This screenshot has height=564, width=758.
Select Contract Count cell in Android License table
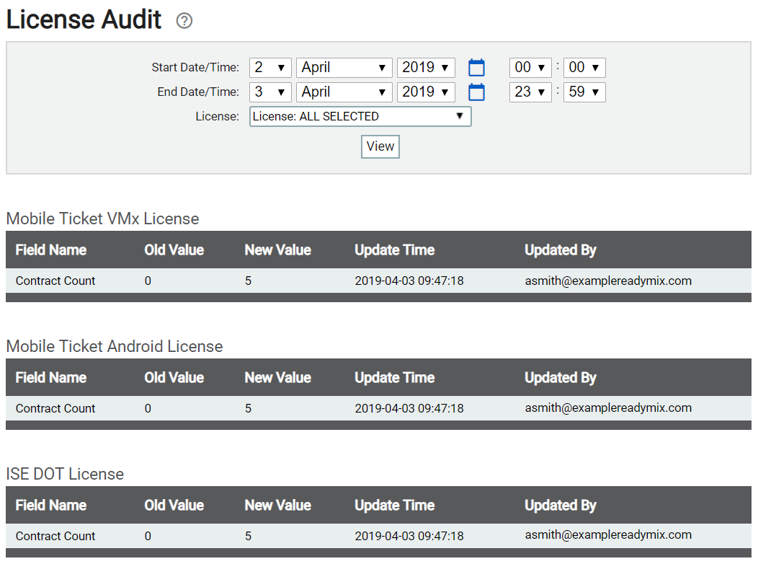(x=55, y=408)
